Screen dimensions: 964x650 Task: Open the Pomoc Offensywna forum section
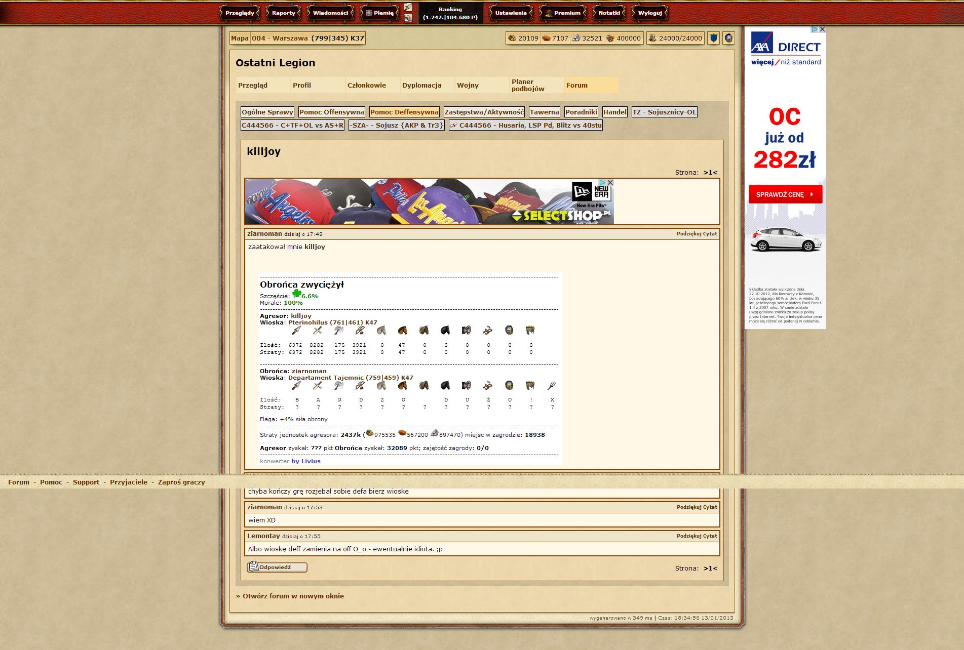coord(331,112)
